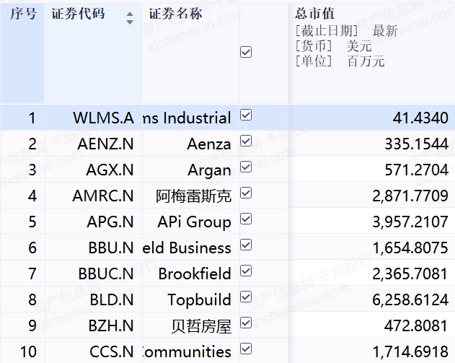The image size is (455, 363).
Task: Uncheck the checkbox for WLMS.A row
Action: (x=246, y=115)
